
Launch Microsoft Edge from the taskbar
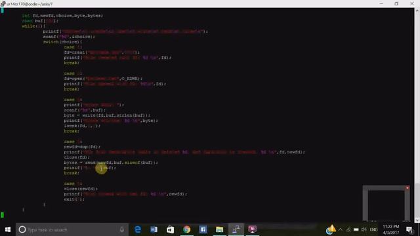tap(138, 229)
